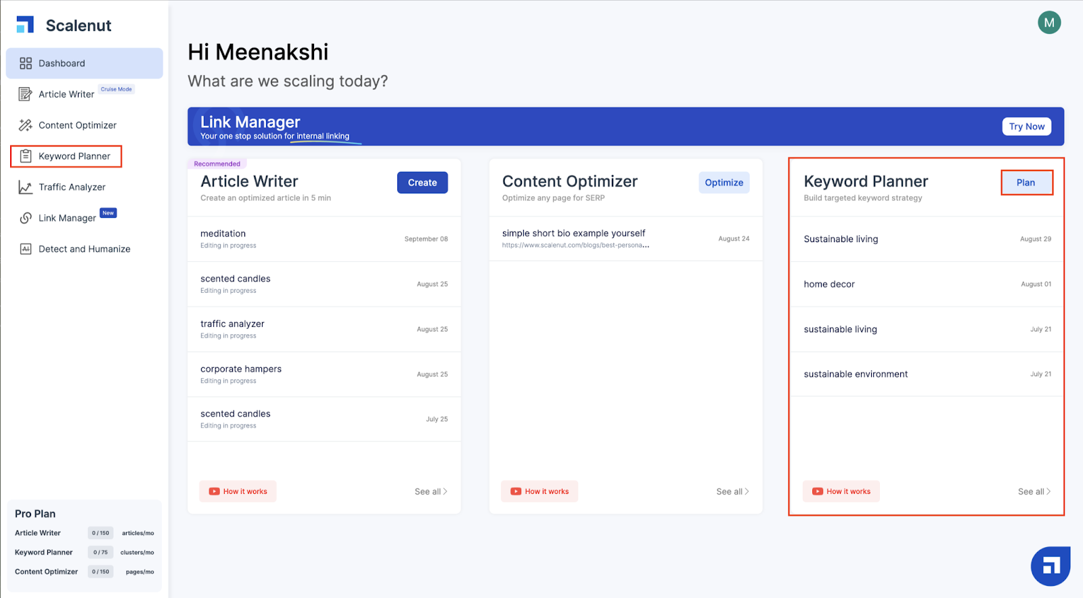
Task: Open Content Optimizer in sidebar
Action: 77,125
